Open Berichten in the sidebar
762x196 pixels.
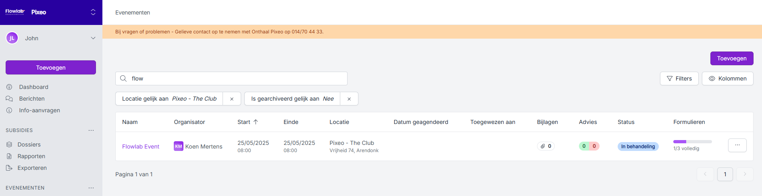(x=31, y=99)
